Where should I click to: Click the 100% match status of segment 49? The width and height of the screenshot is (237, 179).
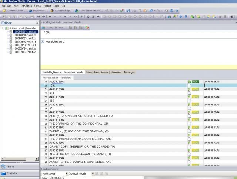click(x=195, y=82)
